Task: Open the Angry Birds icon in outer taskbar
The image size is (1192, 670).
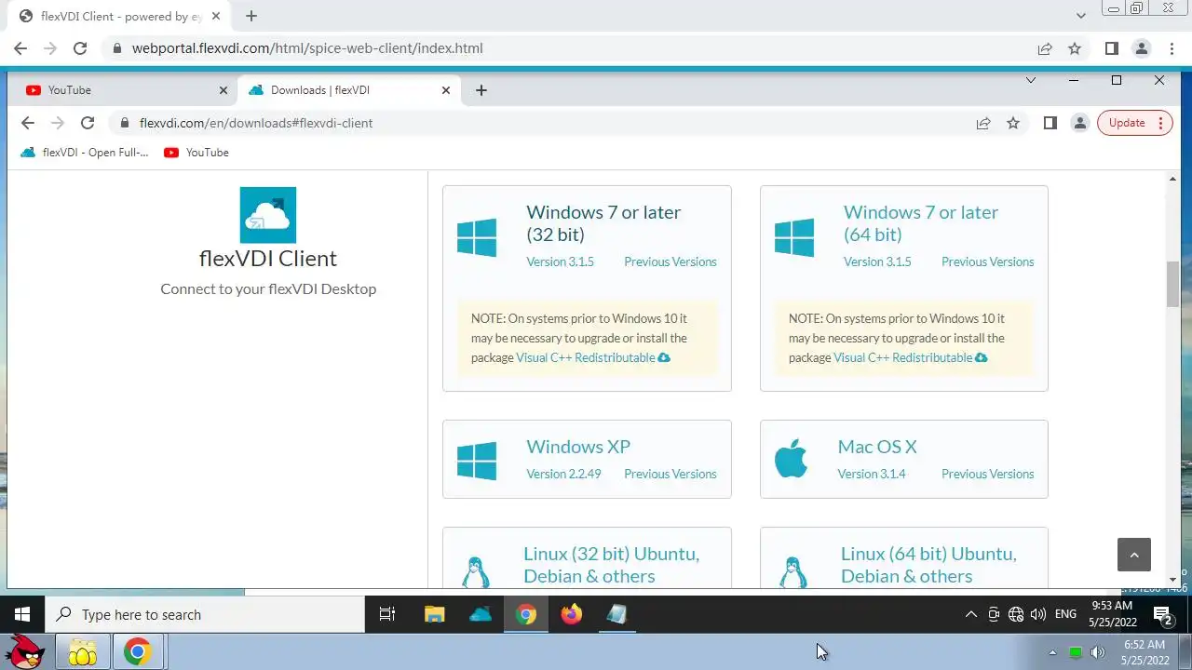Action: [x=26, y=652]
